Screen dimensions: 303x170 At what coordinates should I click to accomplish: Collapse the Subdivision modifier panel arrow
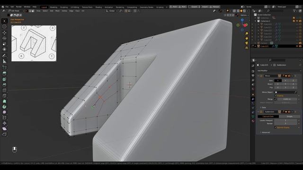258,112
